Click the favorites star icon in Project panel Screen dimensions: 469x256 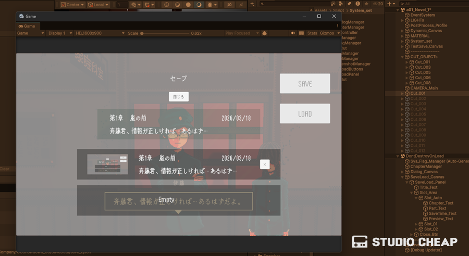coord(366,4)
